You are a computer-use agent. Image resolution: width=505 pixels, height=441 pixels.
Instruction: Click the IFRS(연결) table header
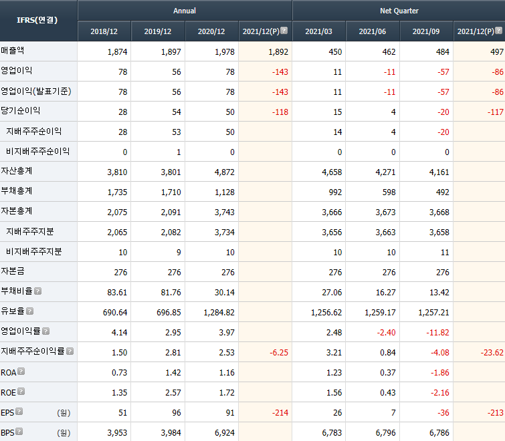click(x=37, y=20)
